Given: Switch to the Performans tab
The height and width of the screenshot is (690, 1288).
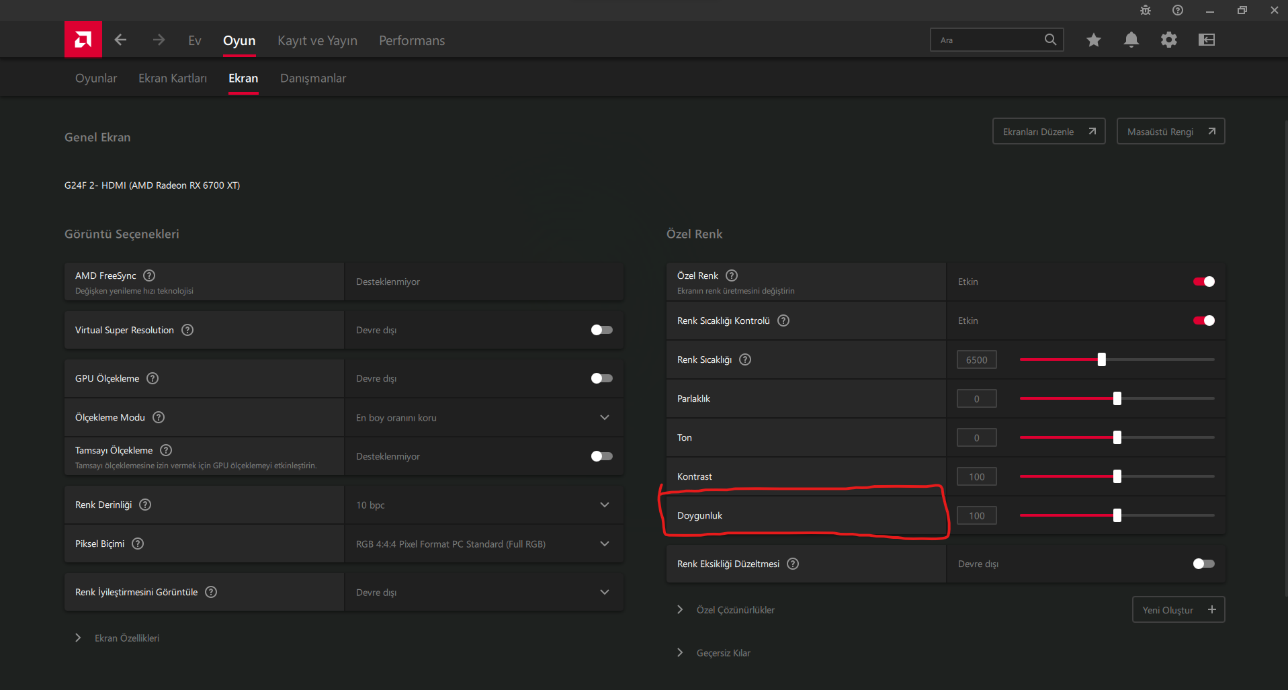Looking at the screenshot, I should pos(411,40).
